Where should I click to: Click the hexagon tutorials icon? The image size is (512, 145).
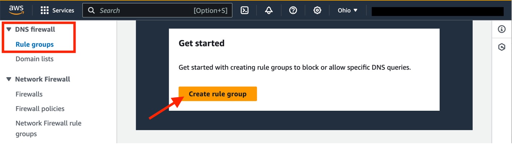tap(502, 47)
